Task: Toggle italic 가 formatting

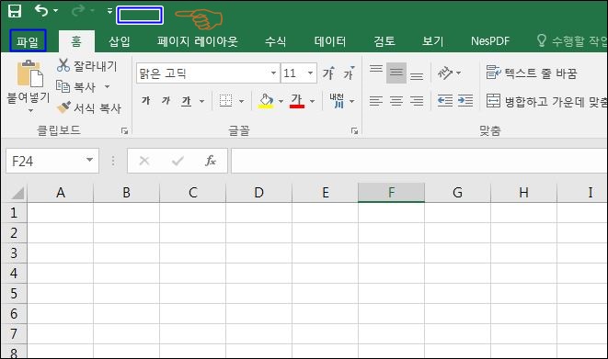Action: (x=166, y=101)
